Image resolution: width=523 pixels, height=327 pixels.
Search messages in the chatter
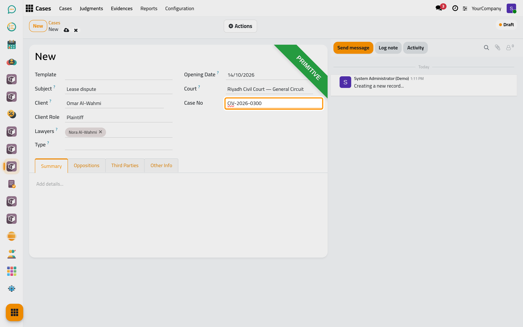click(x=486, y=48)
